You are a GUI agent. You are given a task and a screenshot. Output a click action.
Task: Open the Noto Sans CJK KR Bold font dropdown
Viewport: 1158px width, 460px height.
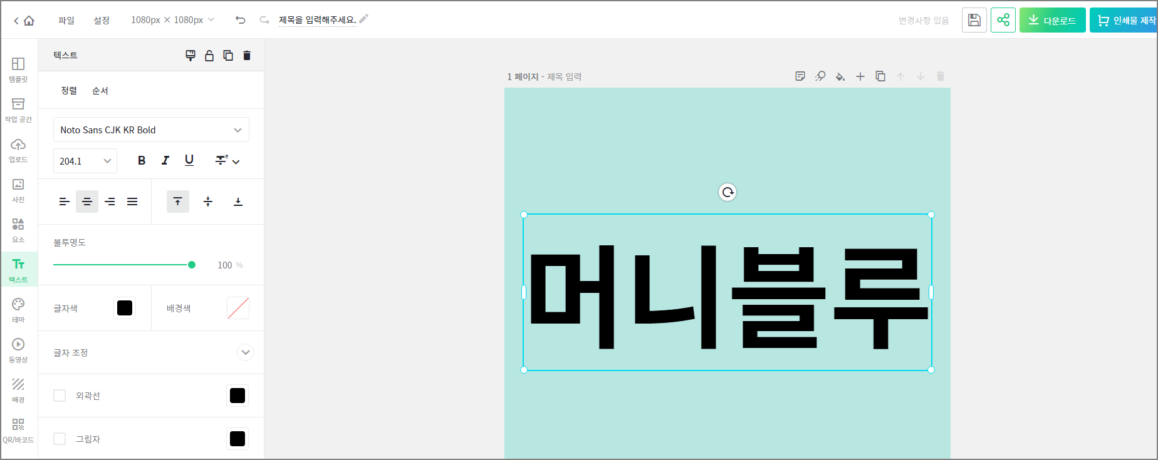[x=151, y=130]
